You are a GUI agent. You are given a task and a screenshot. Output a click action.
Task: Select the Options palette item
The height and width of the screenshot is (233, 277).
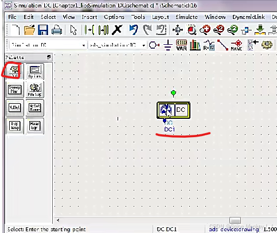pos(35,71)
